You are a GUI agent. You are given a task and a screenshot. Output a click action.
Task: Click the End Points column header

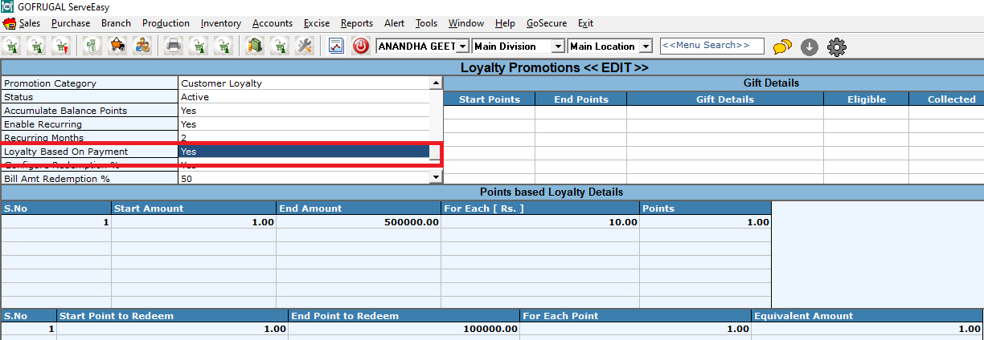[x=580, y=99]
